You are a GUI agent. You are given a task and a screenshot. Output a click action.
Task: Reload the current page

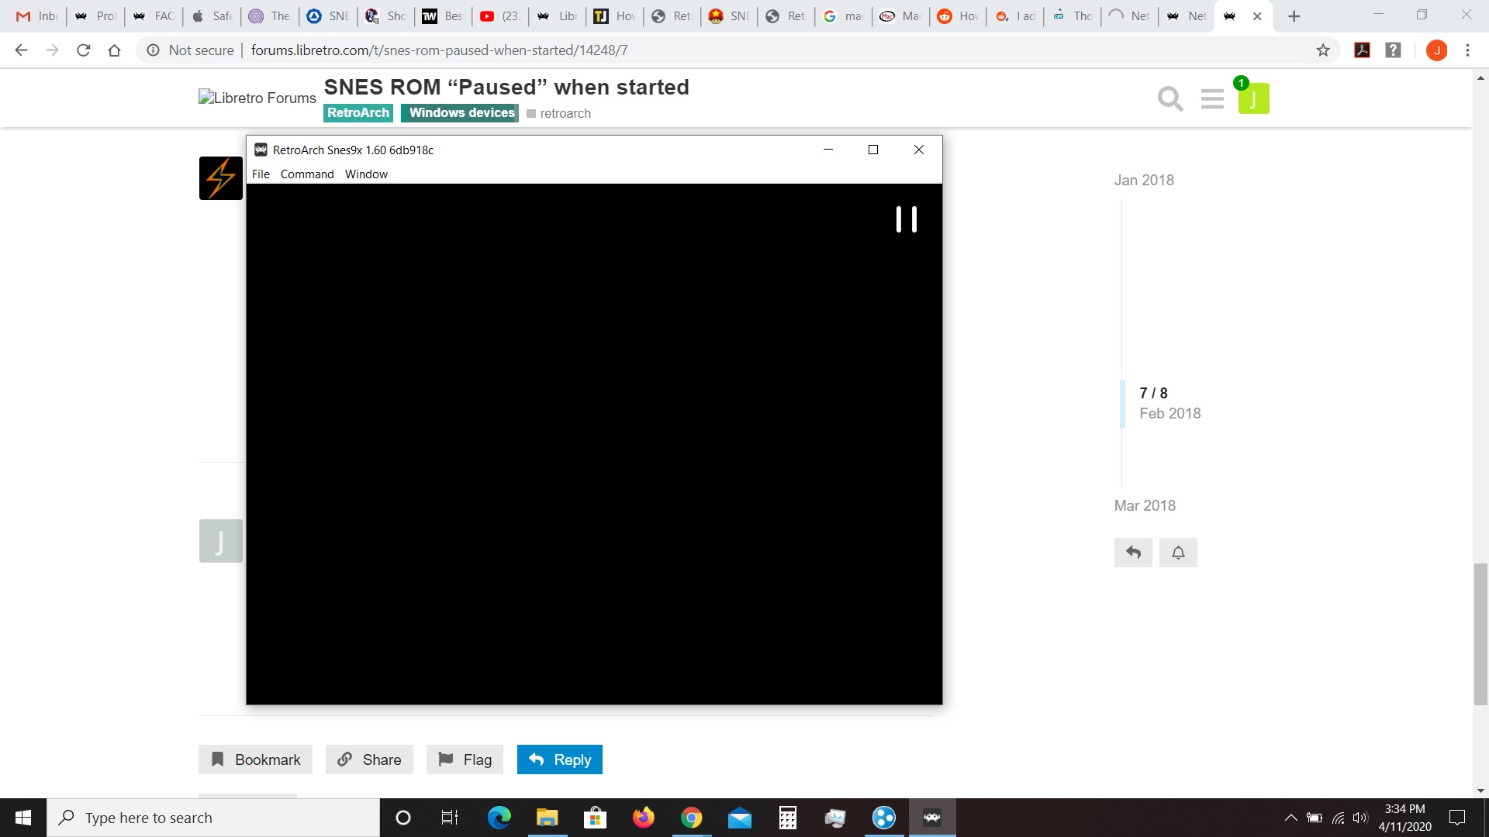pyautogui.click(x=84, y=50)
